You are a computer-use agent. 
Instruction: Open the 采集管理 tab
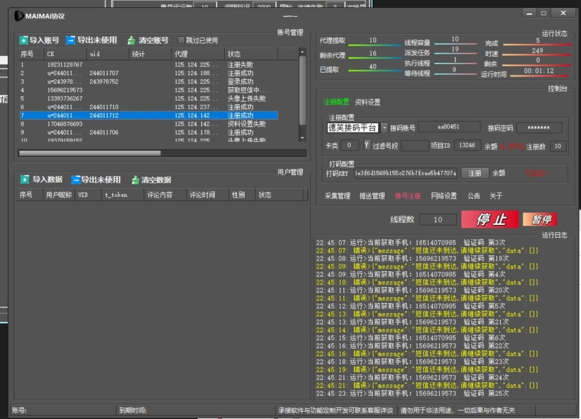337,196
